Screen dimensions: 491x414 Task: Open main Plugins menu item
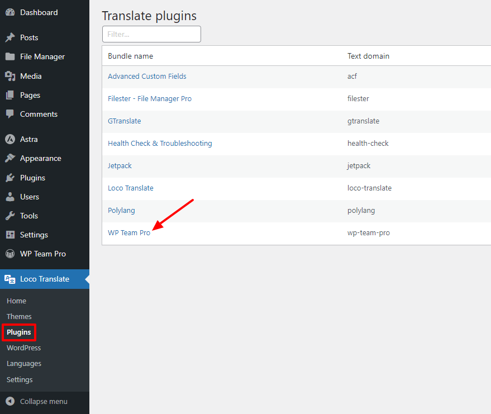point(32,178)
